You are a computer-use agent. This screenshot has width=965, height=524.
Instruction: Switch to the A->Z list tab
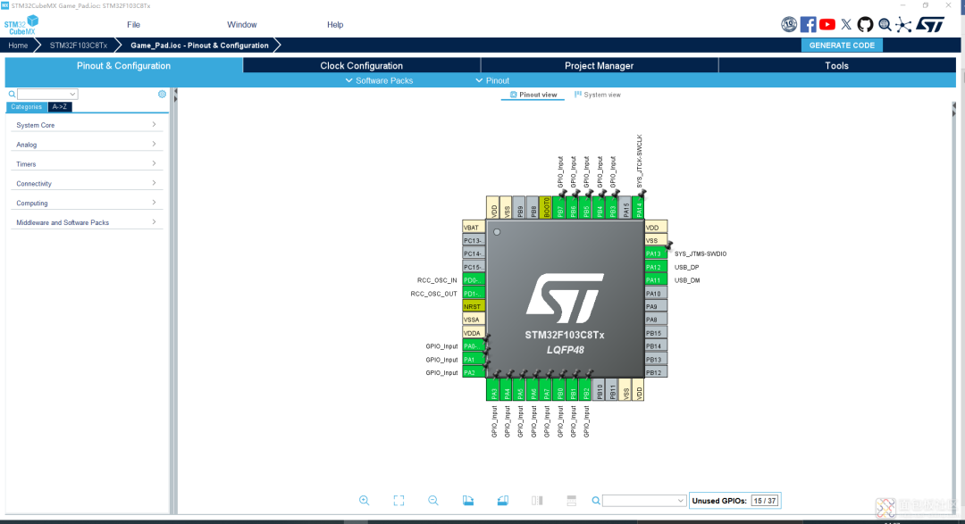click(x=60, y=107)
